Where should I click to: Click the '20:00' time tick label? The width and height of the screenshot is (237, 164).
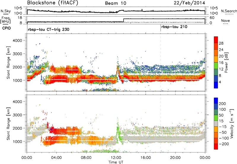click(x=175, y=158)
